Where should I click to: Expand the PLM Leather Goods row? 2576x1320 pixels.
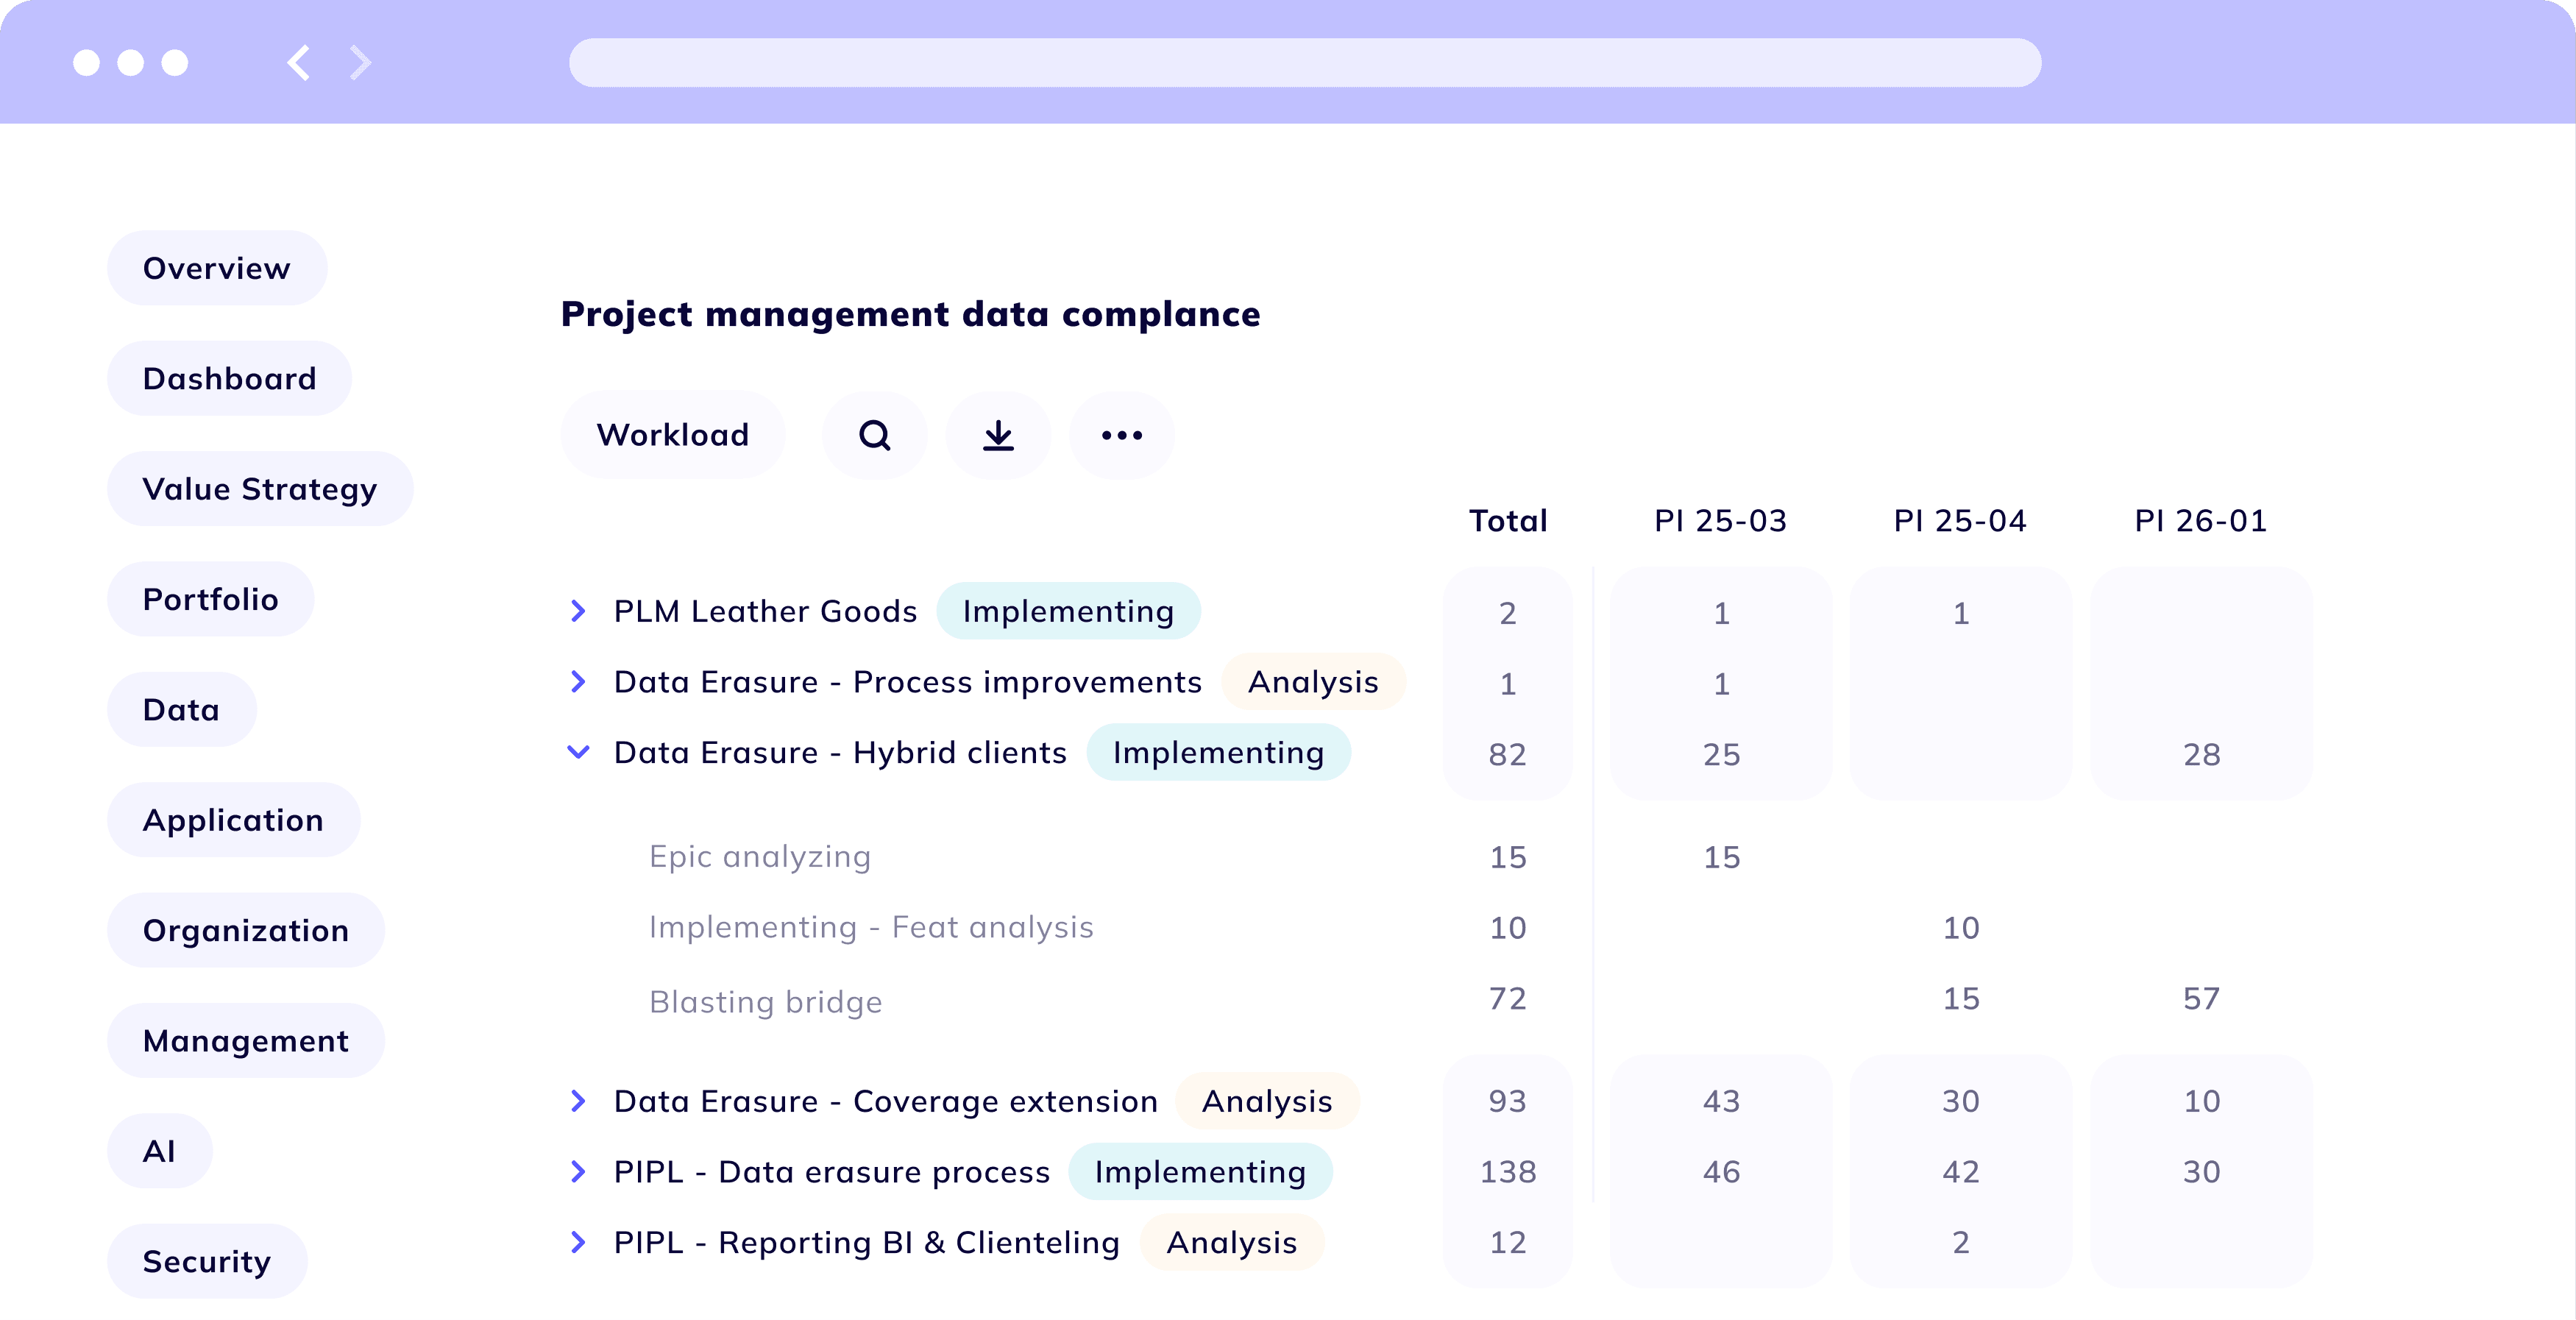[x=578, y=611]
